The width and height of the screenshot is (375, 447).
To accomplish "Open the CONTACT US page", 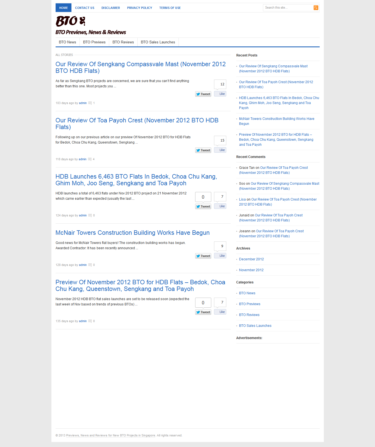I will point(85,8).
